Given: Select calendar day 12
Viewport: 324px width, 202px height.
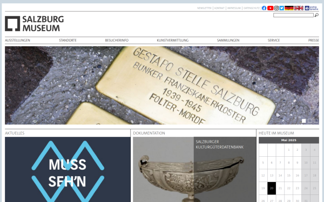Looking at the screenshot, I should point(263,176).
